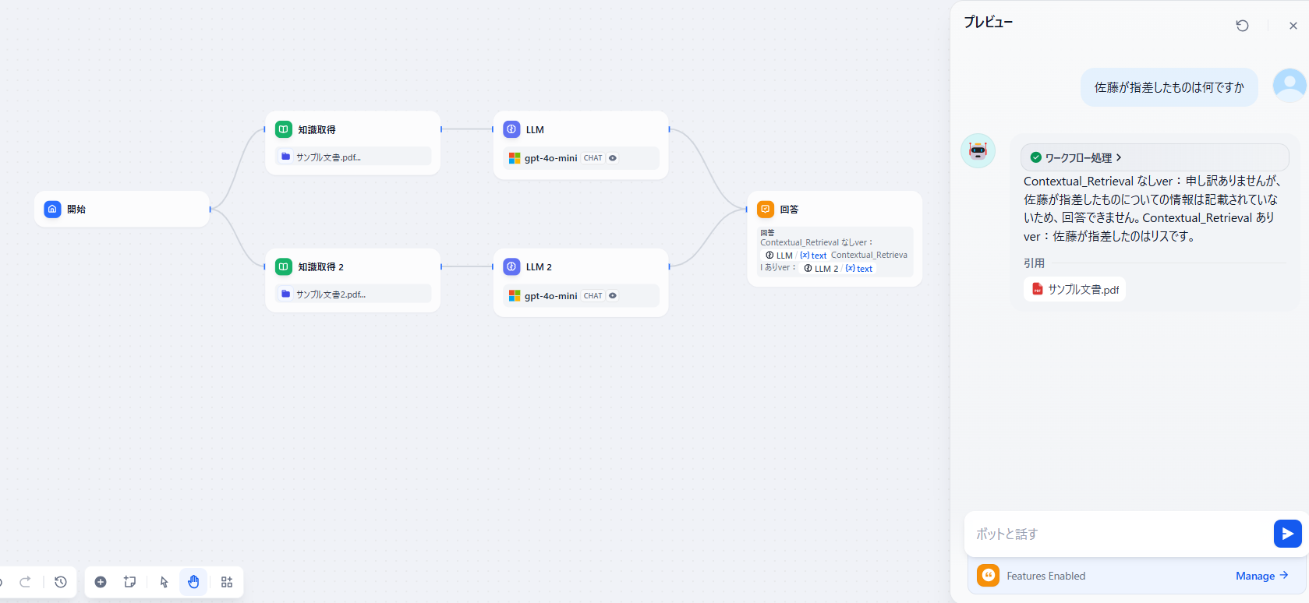Select the pointer mode tool
1309x603 pixels.
tap(164, 582)
